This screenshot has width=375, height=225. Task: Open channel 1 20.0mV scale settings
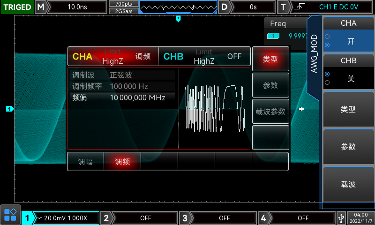(66, 218)
